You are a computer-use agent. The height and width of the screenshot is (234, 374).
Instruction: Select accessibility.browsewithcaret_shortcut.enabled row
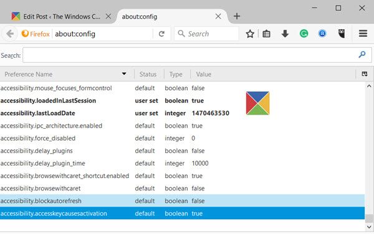(x=182, y=176)
